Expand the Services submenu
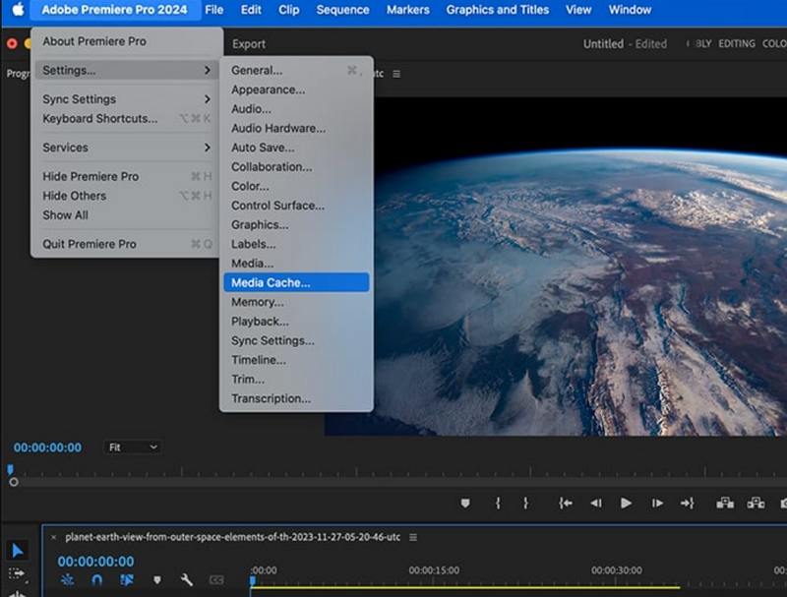Screen dimensions: 787x597 (x=127, y=148)
